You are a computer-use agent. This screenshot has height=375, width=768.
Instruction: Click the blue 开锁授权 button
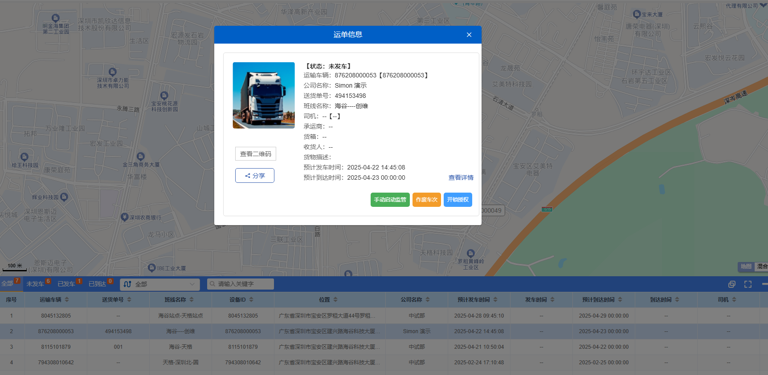(x=458, y=200)
